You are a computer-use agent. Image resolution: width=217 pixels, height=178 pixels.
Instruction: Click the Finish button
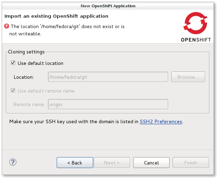click(191, 162)
